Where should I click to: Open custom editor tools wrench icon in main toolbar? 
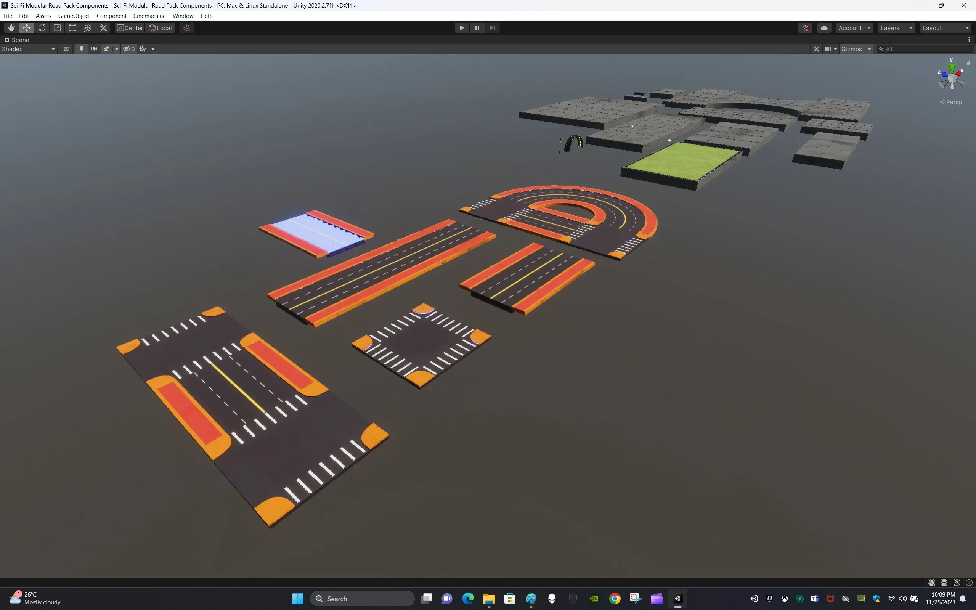tap(103, 28)
